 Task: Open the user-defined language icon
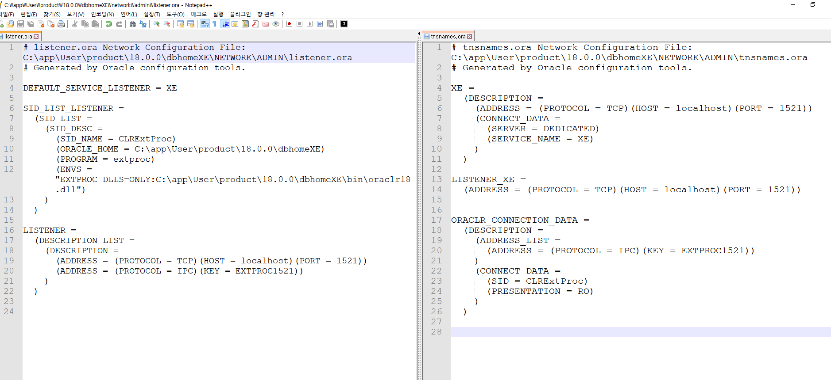[235, 24]
